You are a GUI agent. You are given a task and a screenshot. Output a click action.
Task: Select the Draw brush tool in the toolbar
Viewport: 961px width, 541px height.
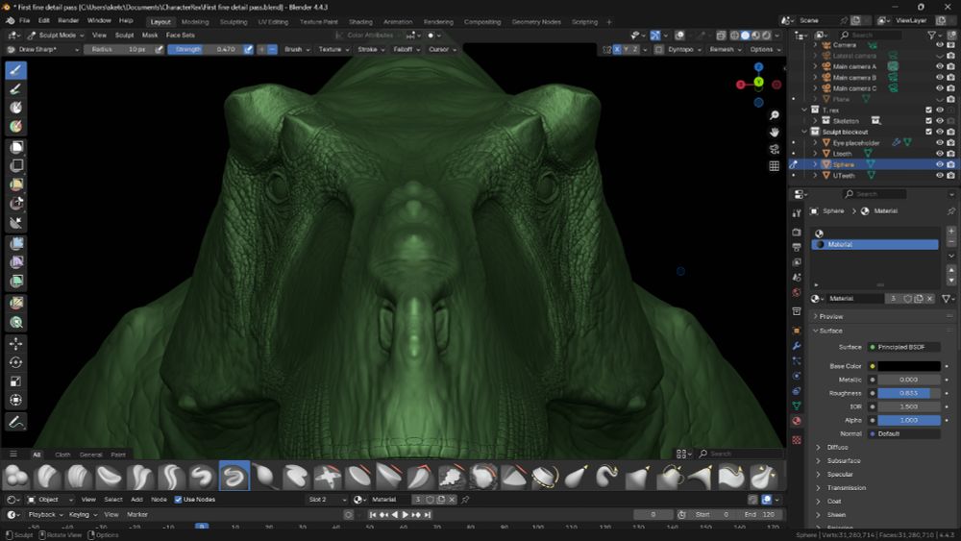click(x=16, y=70)
